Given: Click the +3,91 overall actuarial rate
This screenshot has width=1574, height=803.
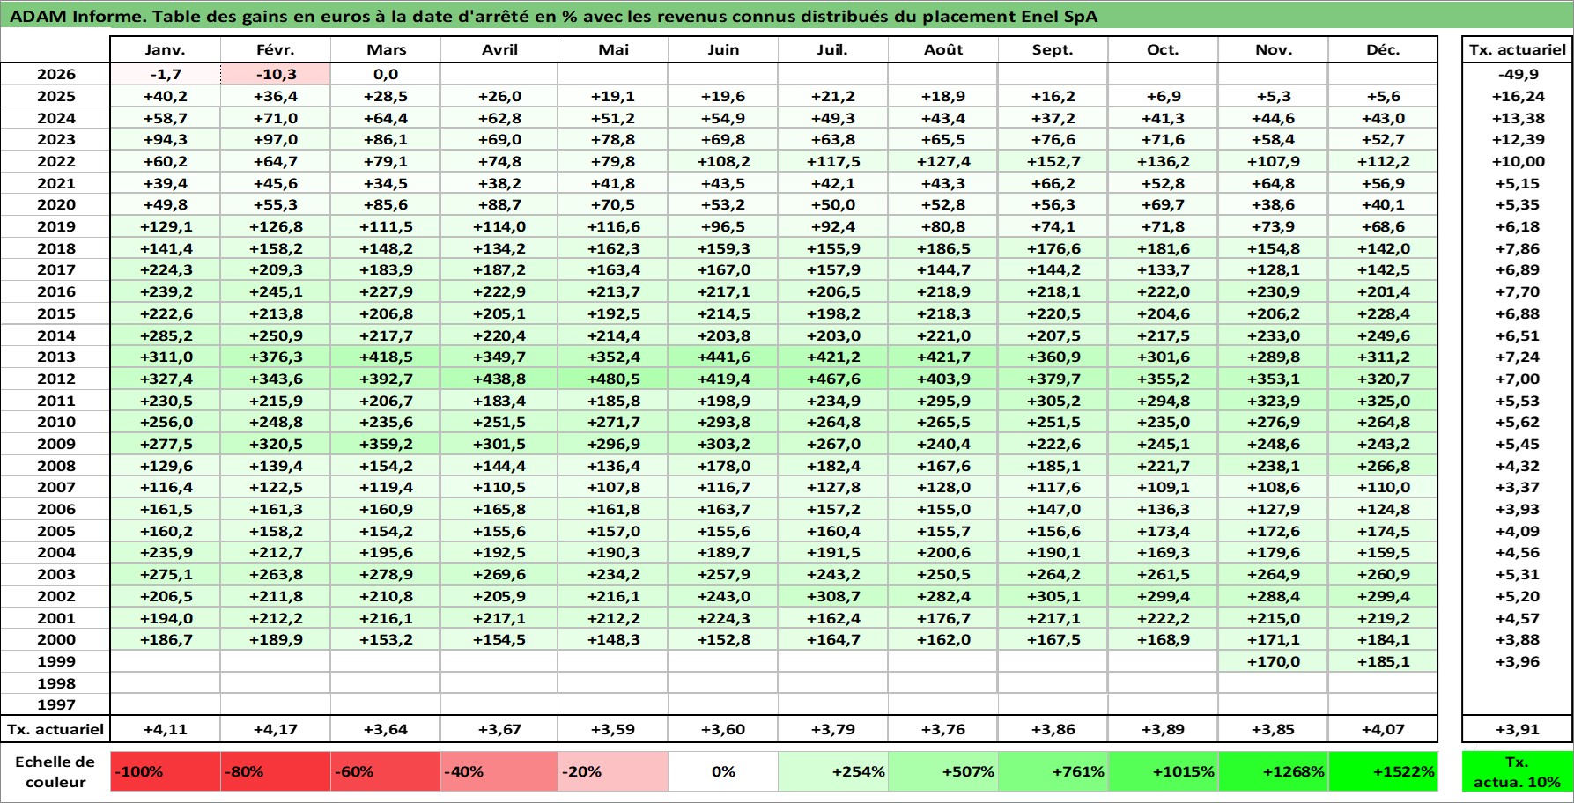Looking at the screenshot, I should click(1517, 729).
